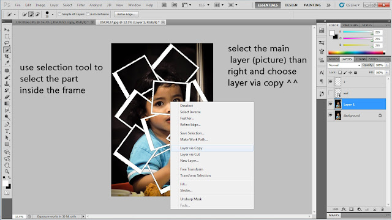Expand more workspaces chevron
This screenshot has height=220, width=392.
click(x=328, y=5)
